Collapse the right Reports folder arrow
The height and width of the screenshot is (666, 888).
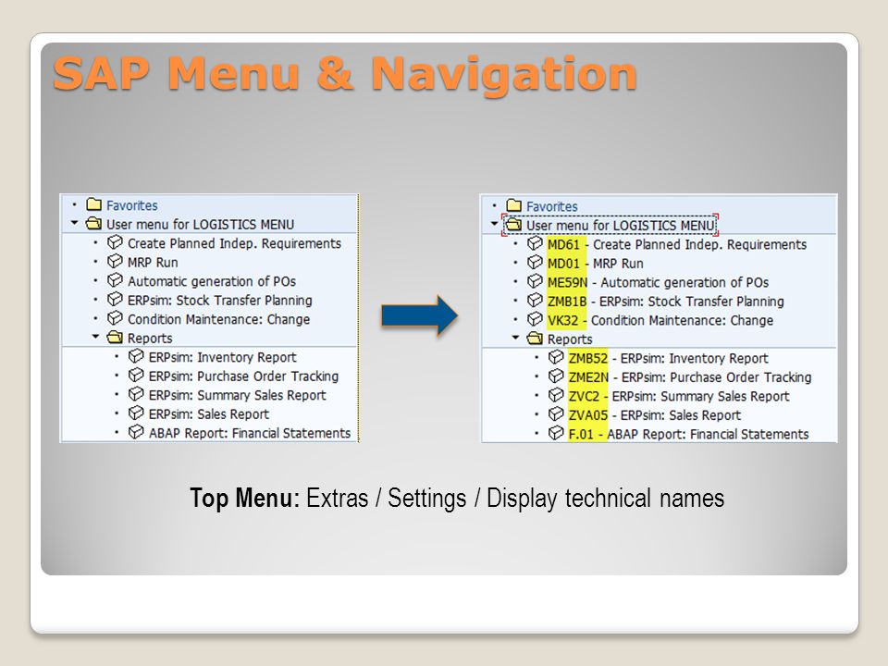[515, 339]
